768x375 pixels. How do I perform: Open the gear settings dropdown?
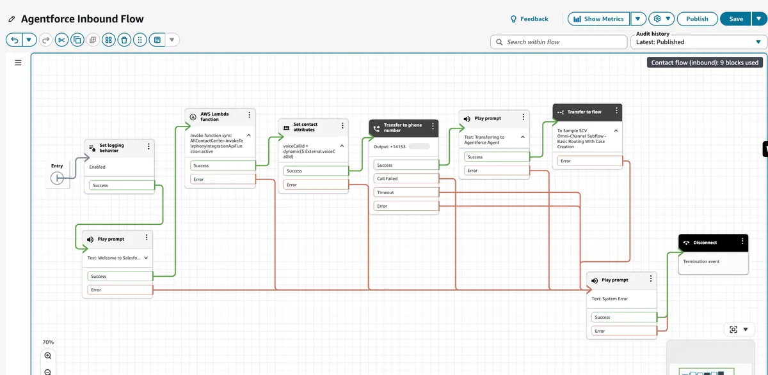[x=662, y=19]
